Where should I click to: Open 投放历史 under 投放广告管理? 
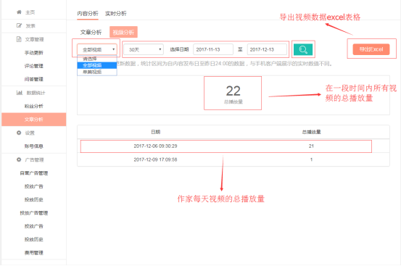pyautogui.click(x=34, y=239)
